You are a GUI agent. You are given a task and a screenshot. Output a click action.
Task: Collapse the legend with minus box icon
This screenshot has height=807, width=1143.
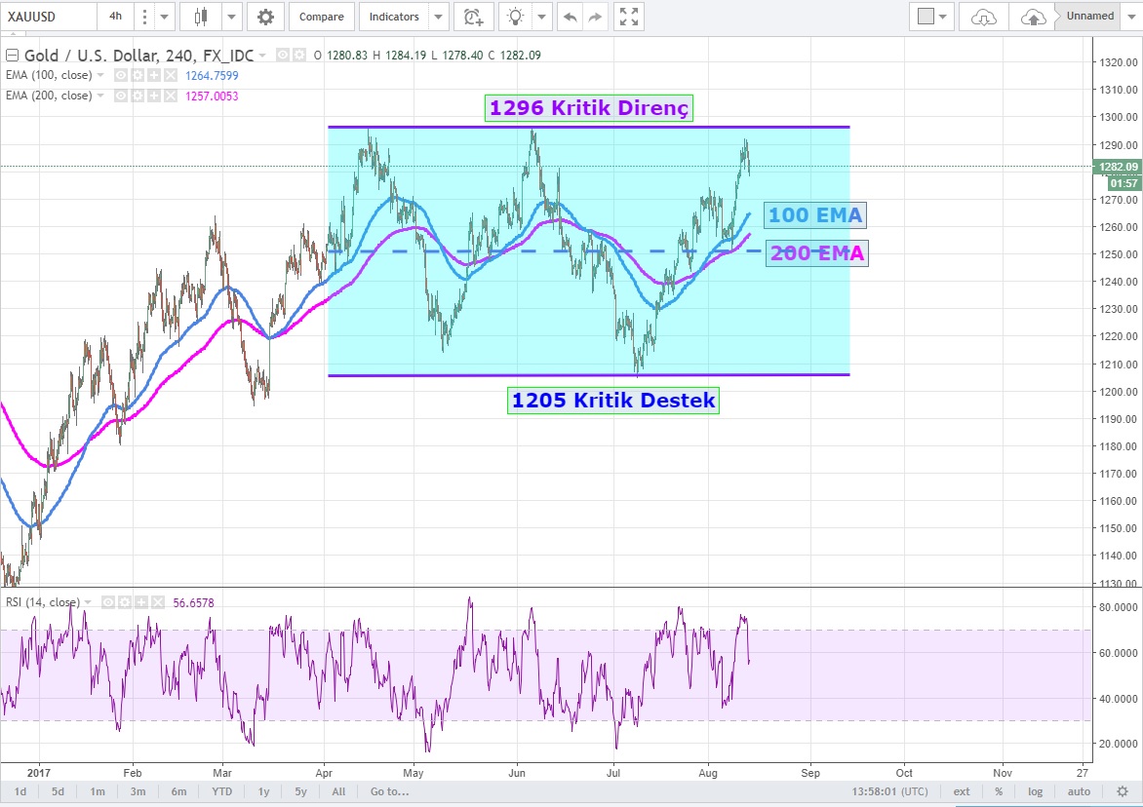(x=11, y=55)
